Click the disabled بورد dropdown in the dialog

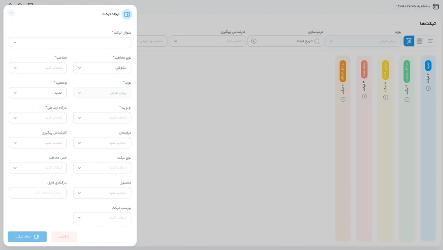(x=102, y=93)
